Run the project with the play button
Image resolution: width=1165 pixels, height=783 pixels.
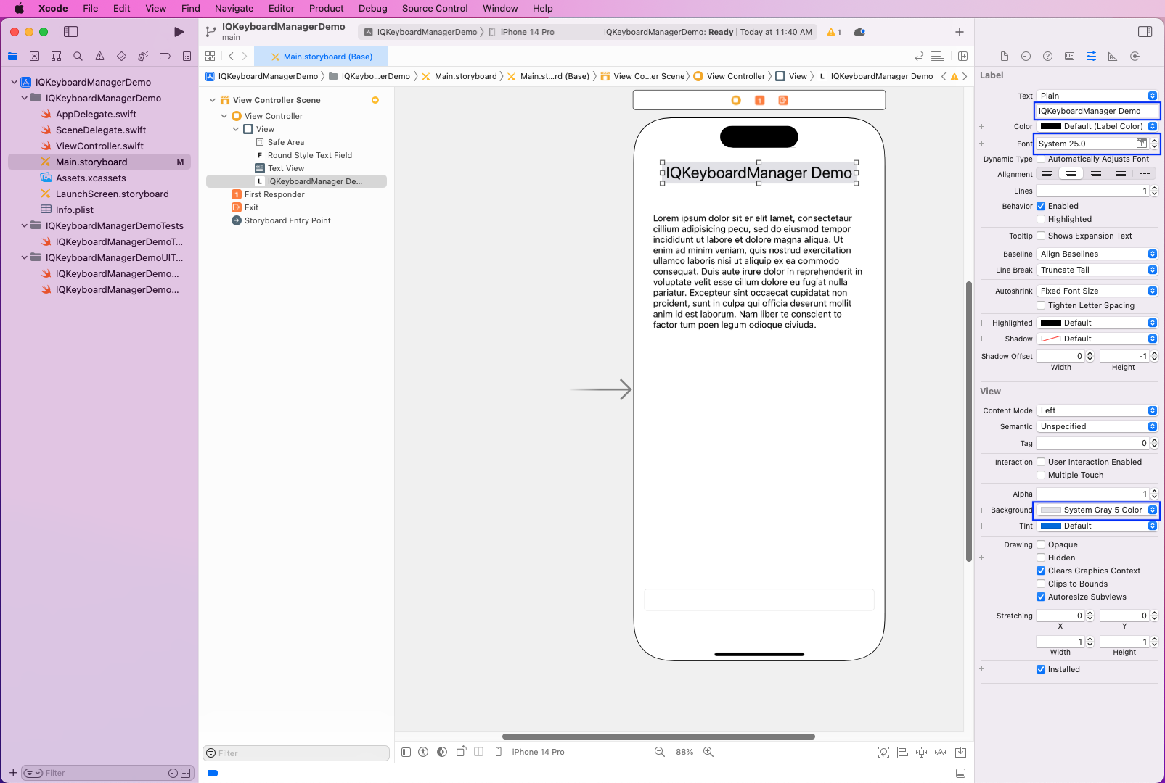[179, 32]
